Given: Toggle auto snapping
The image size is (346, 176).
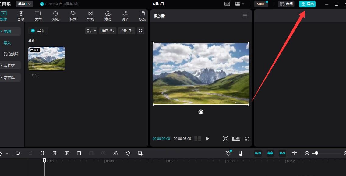Looking at the screenshot, I should [270, 153].
